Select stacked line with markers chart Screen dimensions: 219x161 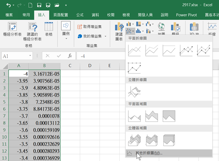point(204,50)
